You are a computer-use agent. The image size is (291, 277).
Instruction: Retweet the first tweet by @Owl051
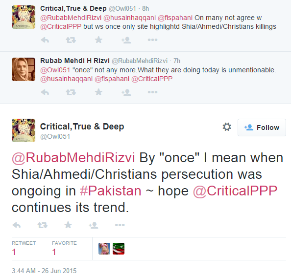point(71,40)
